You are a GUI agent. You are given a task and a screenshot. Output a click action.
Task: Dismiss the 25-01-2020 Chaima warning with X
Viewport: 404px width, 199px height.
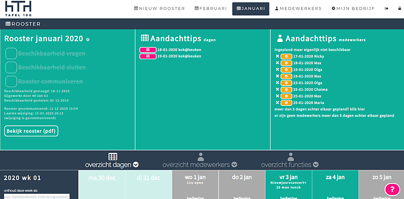coord(277,90)
